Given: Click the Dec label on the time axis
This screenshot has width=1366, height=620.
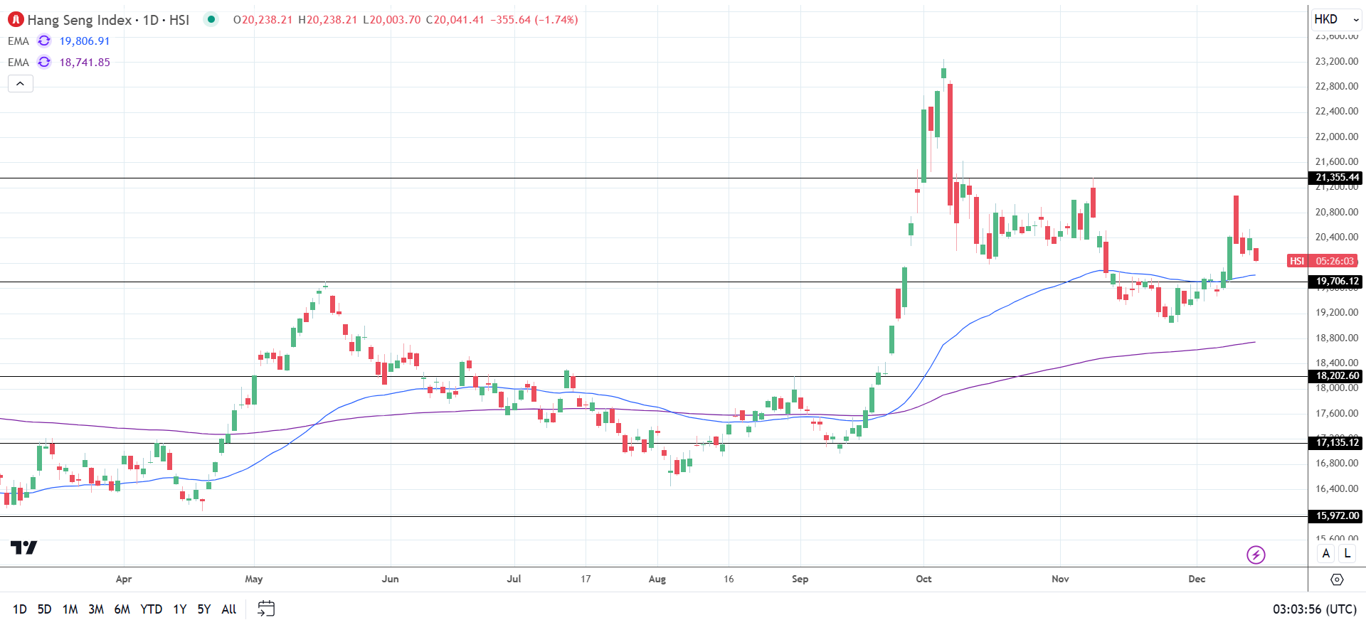Looking at the screenshot, I should [x=1197, y=579].
